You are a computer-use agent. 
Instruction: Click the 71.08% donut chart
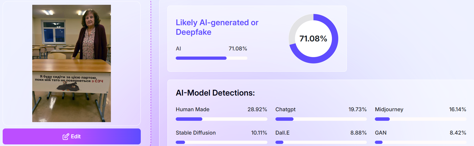coord(313,39)
